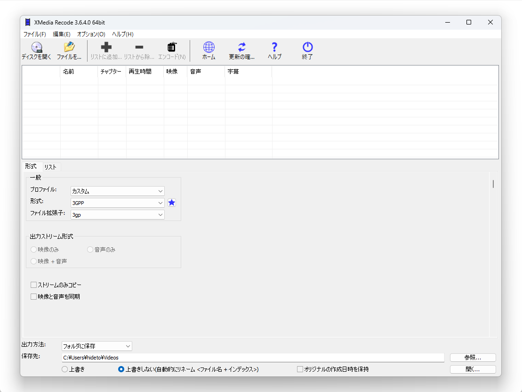Screen dimensions: 522x392
Task: Enable 映像と音声を同期 checkbox
Action: pyautogui.click(x=33, y=297)
